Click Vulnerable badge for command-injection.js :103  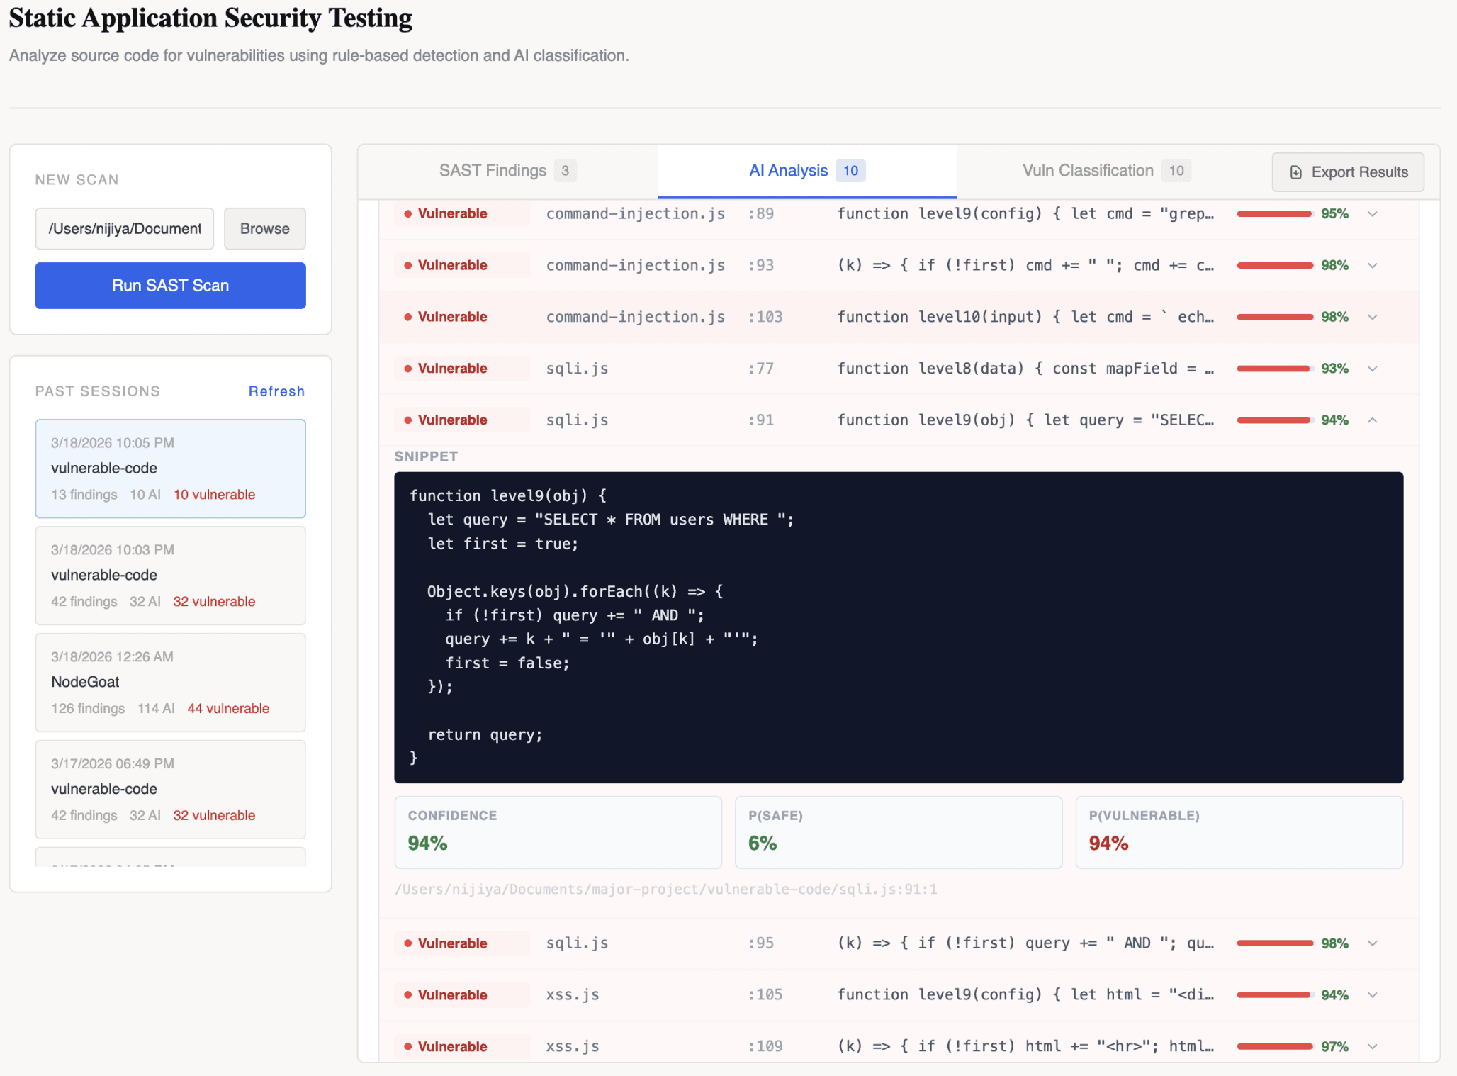point(452,317)
